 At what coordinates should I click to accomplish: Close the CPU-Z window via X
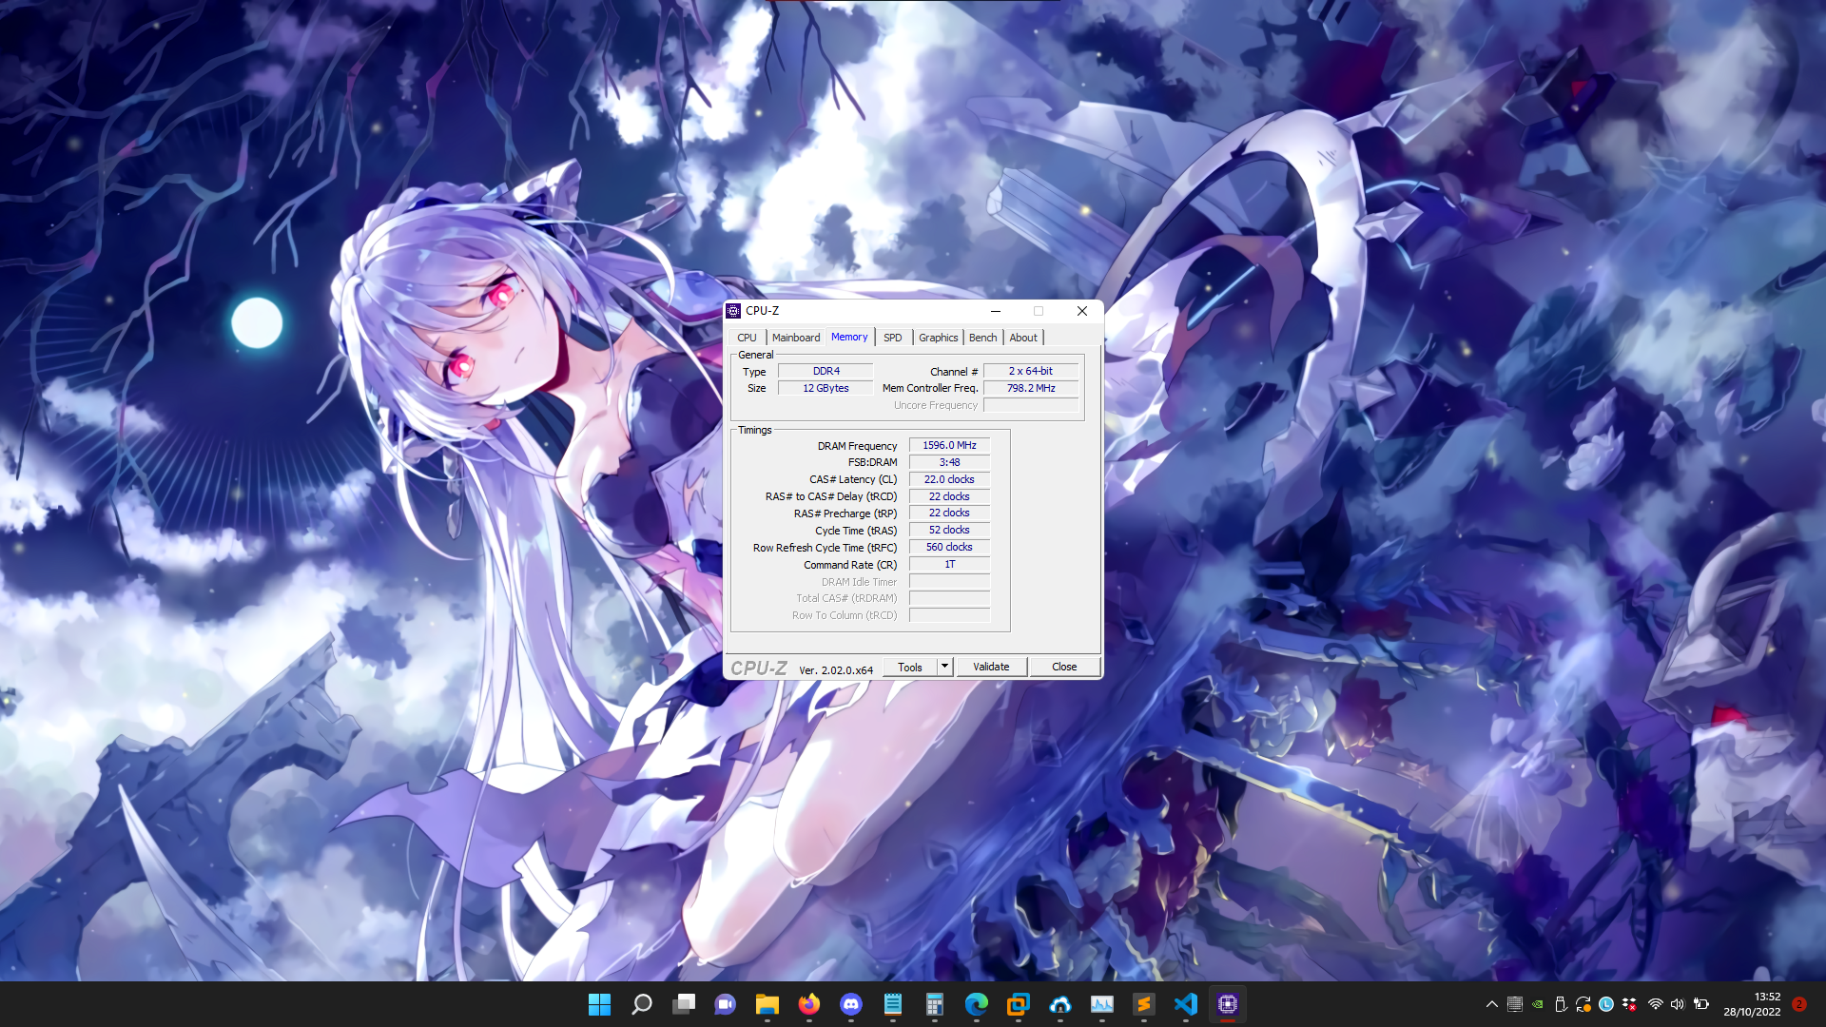point(1082,311)
